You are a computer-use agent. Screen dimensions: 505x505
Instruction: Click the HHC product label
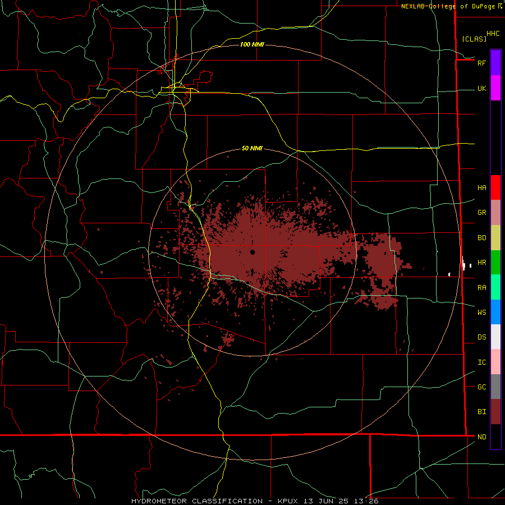(493, 34)
